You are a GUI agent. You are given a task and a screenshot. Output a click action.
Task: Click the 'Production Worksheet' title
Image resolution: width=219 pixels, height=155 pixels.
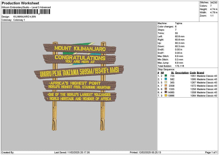[x=20, y=3]
